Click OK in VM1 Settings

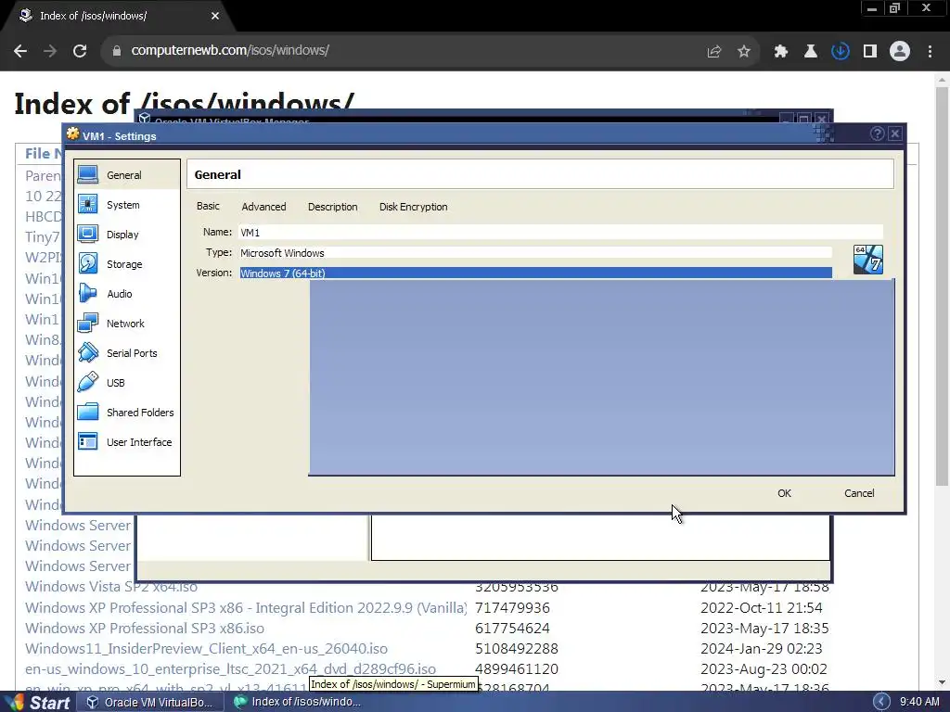tap(784, 493)
